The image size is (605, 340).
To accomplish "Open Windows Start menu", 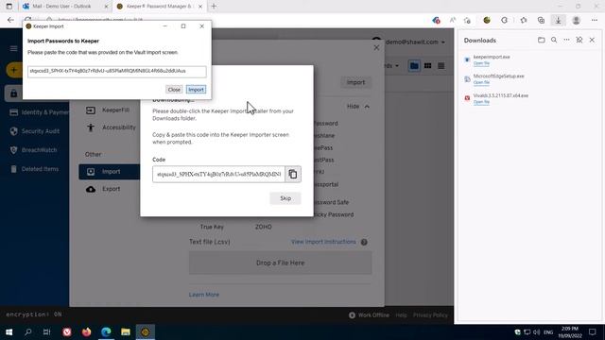I will [x=9, y=331].
